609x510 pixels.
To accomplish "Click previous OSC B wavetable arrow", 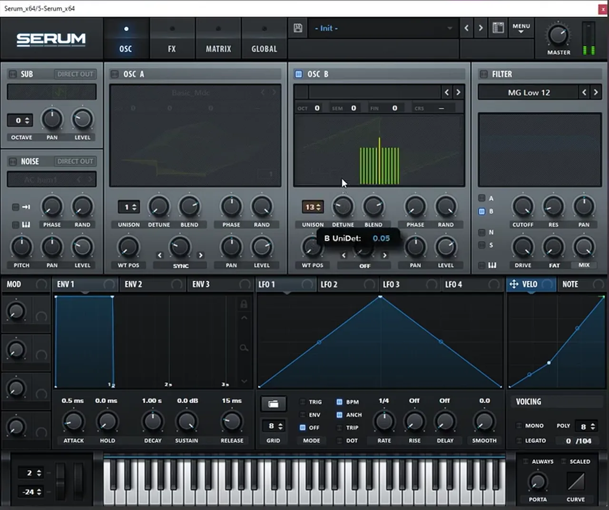I will coord(446,92).
